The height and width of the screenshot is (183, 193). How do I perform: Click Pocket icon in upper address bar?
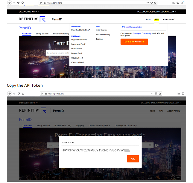click(151, 3)
